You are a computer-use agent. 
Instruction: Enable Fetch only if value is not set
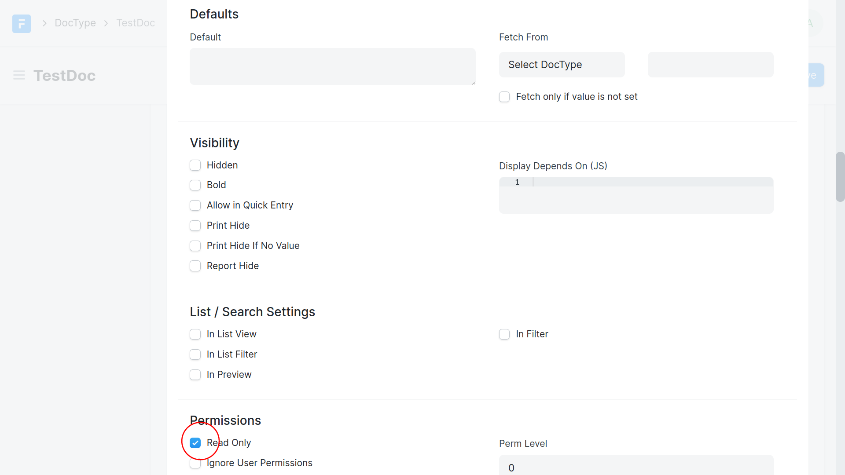(x=504, y=97)
